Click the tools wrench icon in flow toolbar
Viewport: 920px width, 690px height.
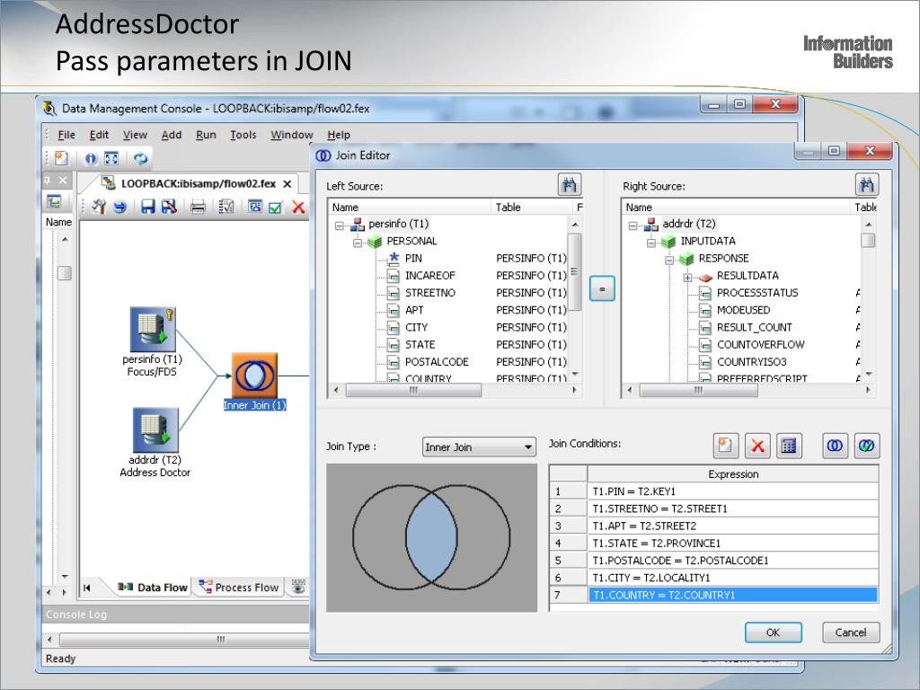[x=99, y=207]
